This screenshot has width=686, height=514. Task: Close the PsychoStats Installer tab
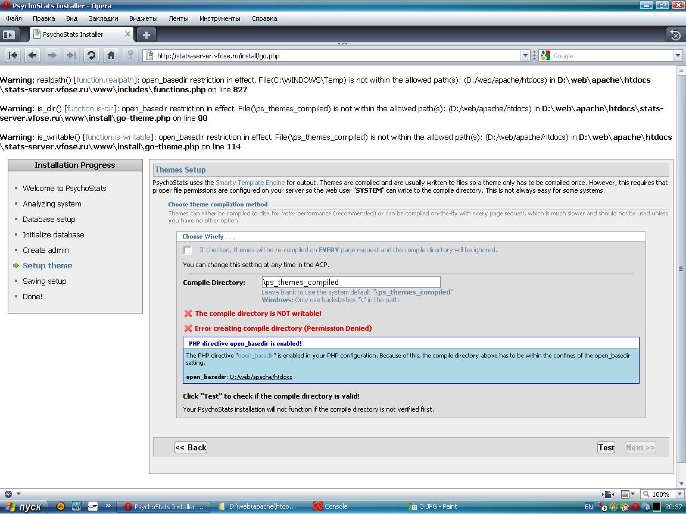pos(127,35)
